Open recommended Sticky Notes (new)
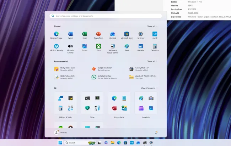231x146 pixels. tap(65, 69)
